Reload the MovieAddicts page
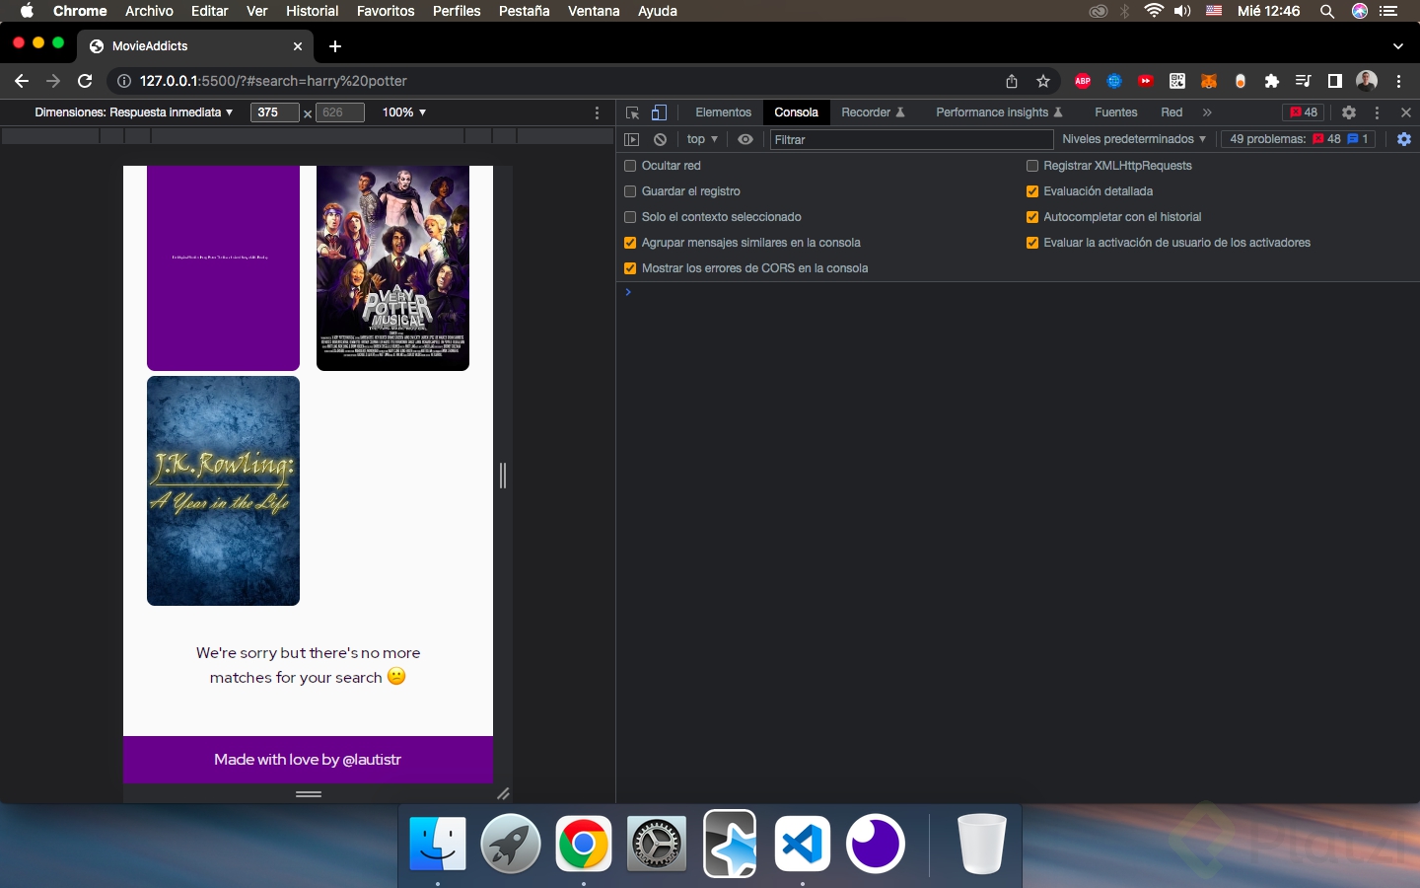 [x=85, y=81]
